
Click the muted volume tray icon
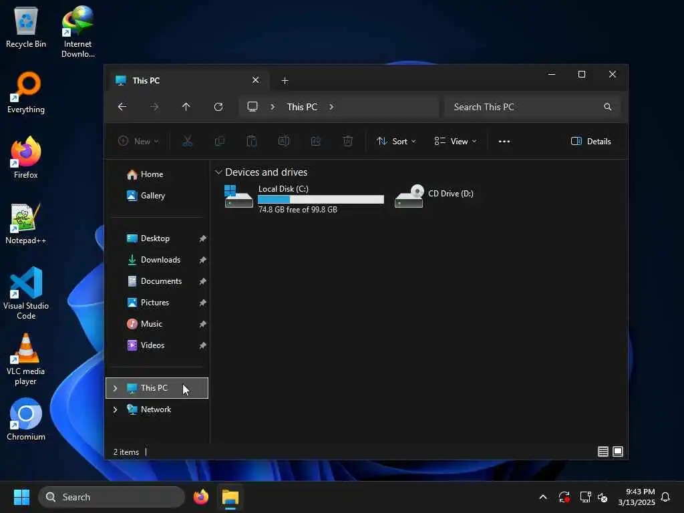pos(603,497)
